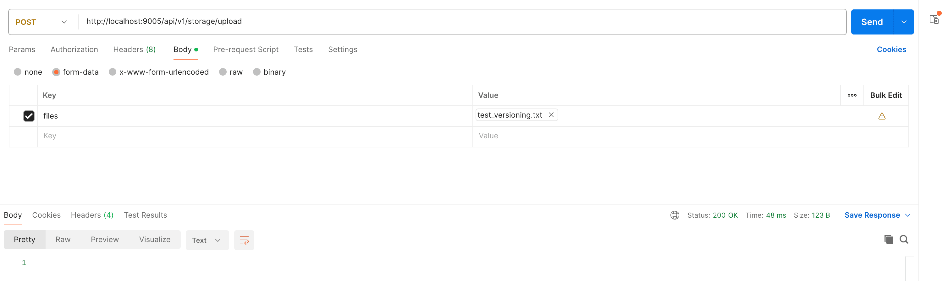Viewport: 948px width, 281px height.
Task: Click the word wrap lines icon
Action: point(244,240)
